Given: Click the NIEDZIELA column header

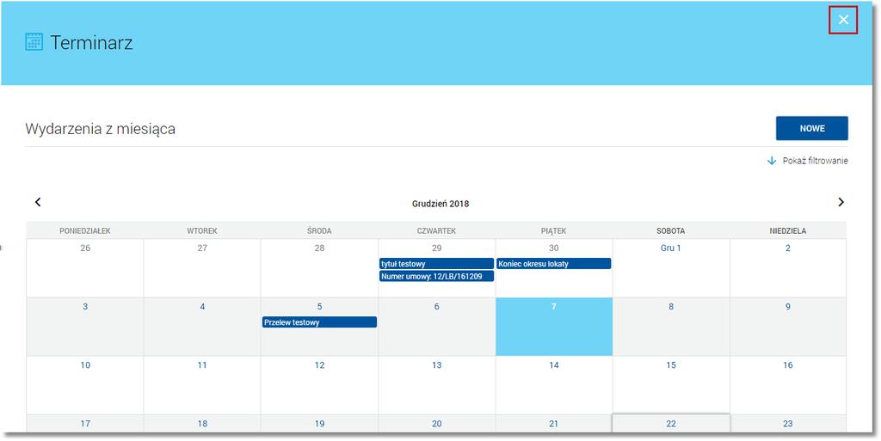Looking at the screenshot, I should 788,230.
